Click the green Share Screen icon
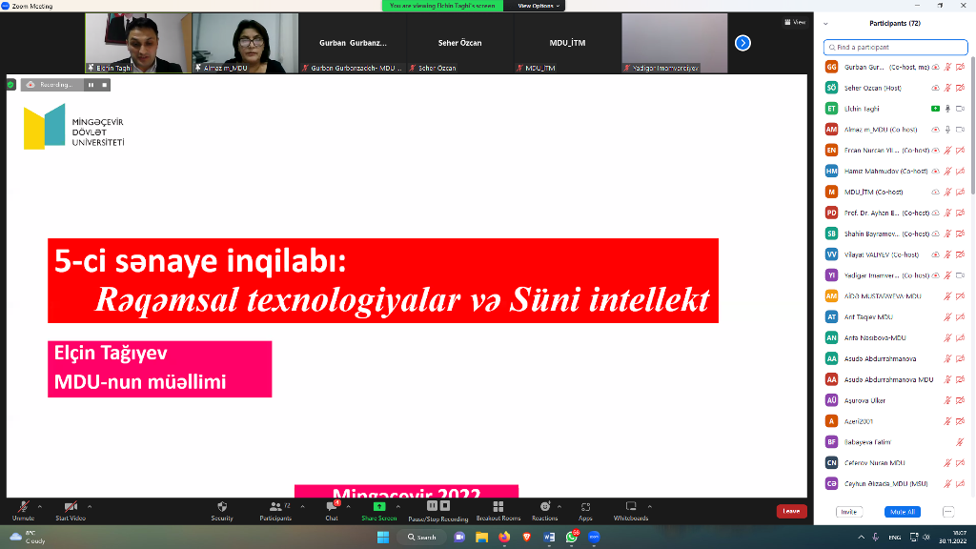 378,506
